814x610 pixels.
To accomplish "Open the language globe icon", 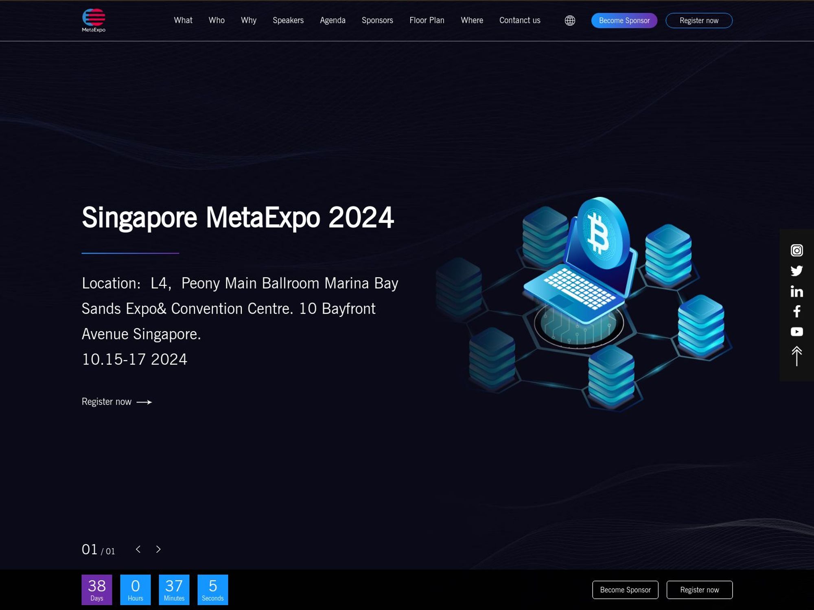I will [x=570, y=20].
